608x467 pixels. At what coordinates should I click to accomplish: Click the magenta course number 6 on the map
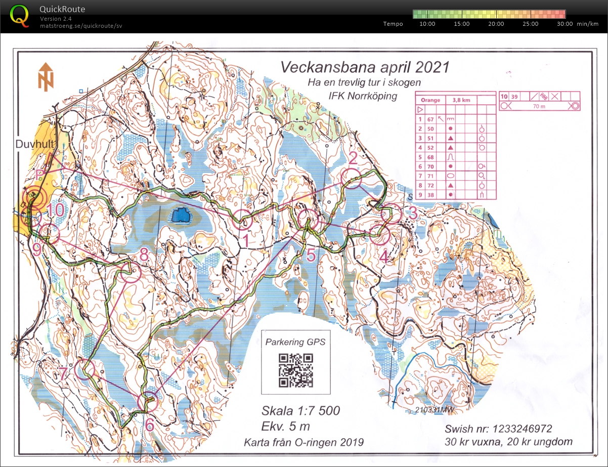click(x=149, y=425)
